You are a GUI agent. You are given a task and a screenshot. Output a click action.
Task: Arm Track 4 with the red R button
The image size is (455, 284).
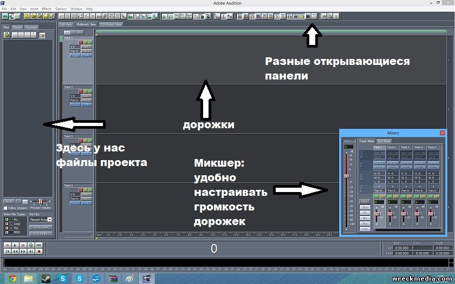pos(81,190)
